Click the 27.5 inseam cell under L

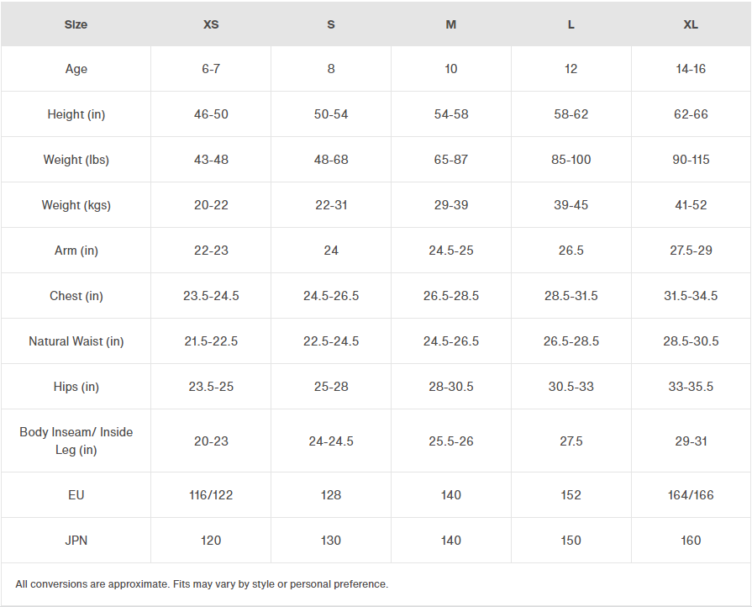click(571, 441)
